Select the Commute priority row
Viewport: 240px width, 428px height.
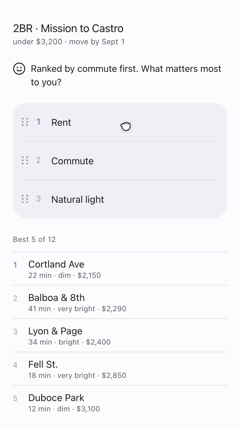point(120,161)
